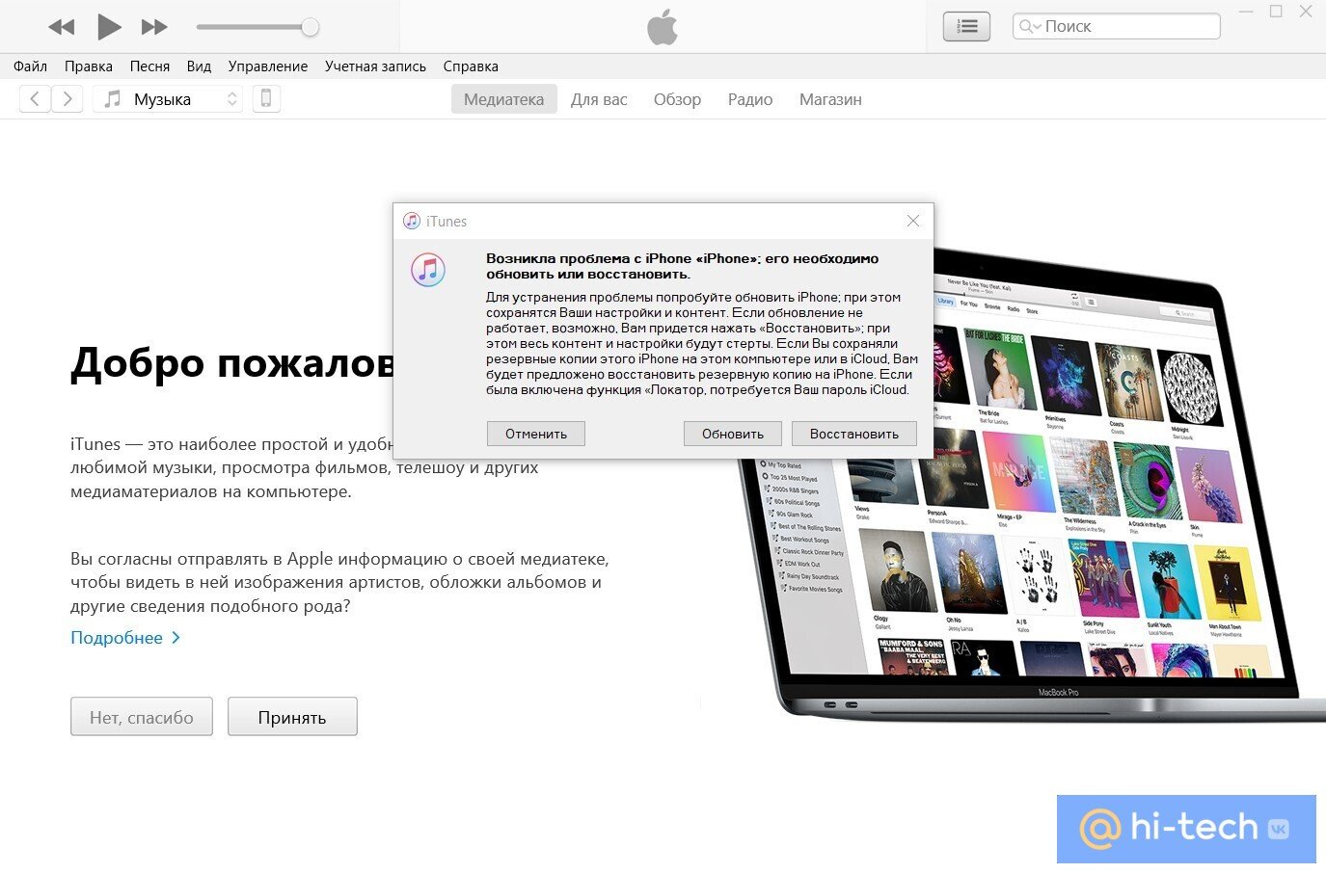Open the Учетная запись menu
The width and height of the screenshot is (1326, 873).
pyautogui.click(x=375, y=66)
